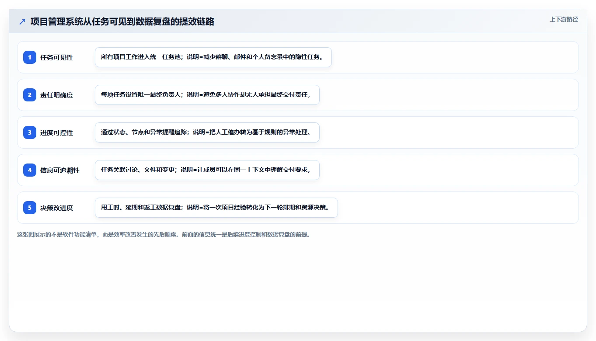Click the title 项目管理系统从任务可见到数据复盘的提效链路
Screen dimensions: 596x341
(122, 21)
